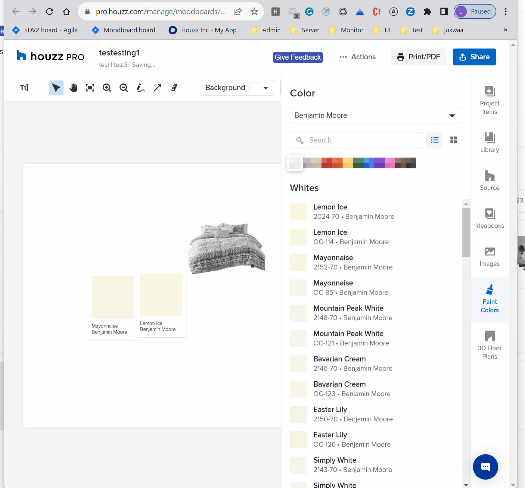525x488 pixels.
Task: Select the Lemon Ice swatch on canvas
Action: 161,303
